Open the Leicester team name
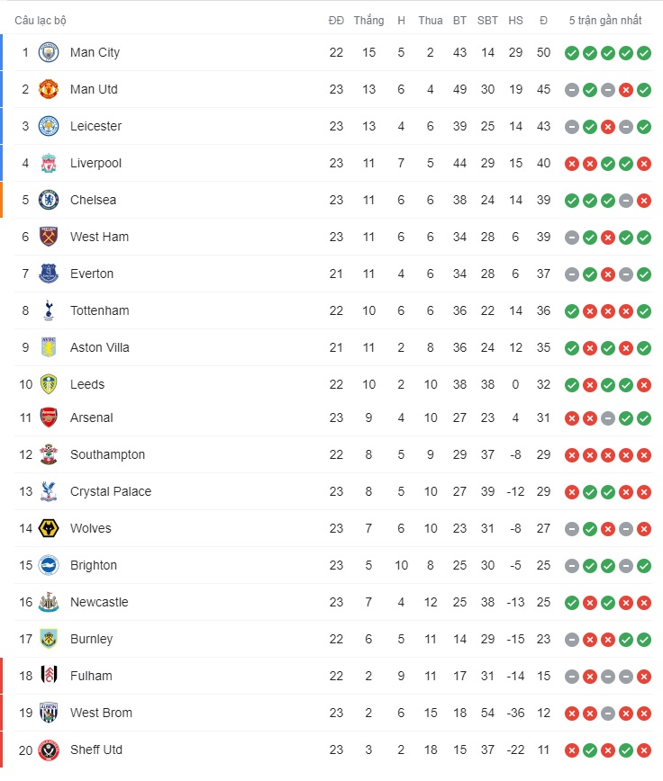The image size is (663, 781). click(95, 126)
